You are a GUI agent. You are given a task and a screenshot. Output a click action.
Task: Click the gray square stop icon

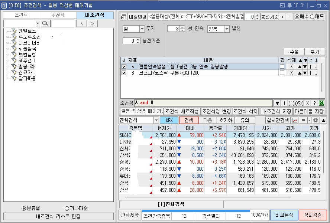tap(303, 121)
